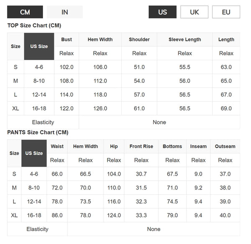Screen dimensions: 251x244
Task: Click the 124.0 hip value for XL
Action: [114, 215]
